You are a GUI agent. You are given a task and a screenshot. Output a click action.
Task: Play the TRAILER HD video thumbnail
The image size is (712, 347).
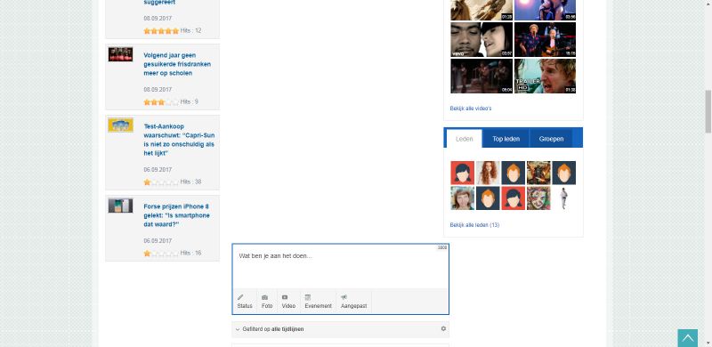(545, 76)
